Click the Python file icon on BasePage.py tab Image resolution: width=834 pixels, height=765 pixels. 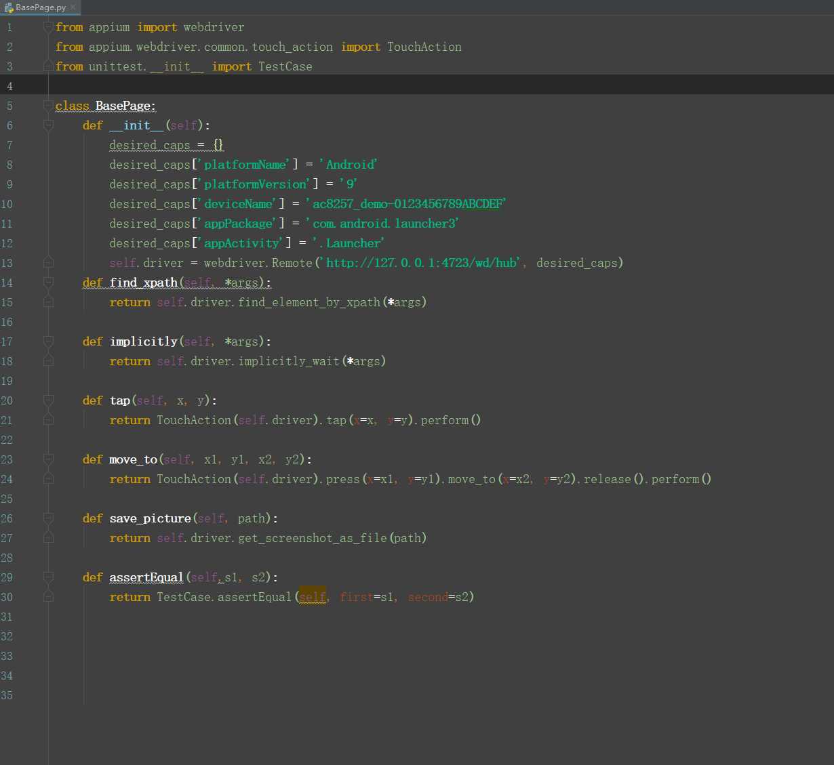tap(9, 7)
